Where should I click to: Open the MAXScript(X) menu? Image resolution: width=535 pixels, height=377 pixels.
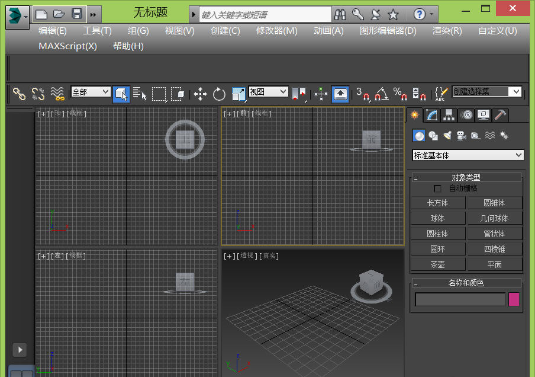[x=67, y=46]
